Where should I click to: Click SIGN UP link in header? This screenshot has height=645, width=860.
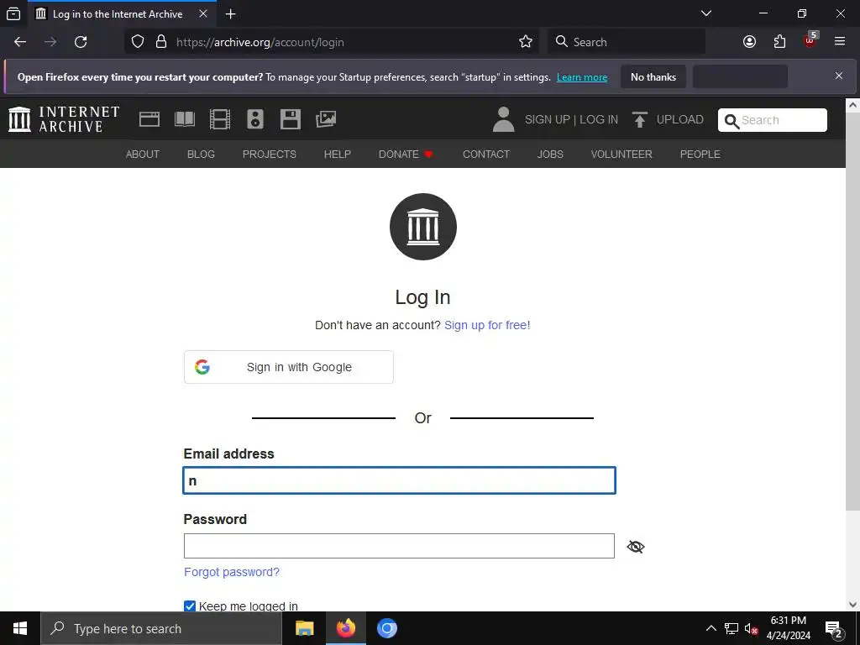pos(548,119)
